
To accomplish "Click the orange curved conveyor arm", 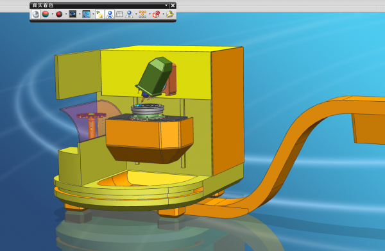I will [x=290, y=157].
